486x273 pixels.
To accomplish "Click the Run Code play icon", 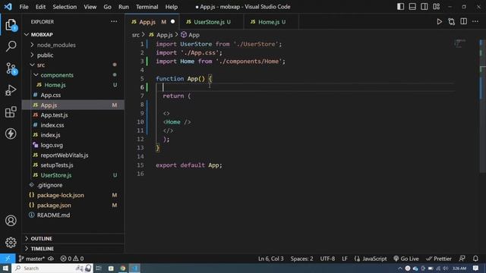I will point(439,22).
